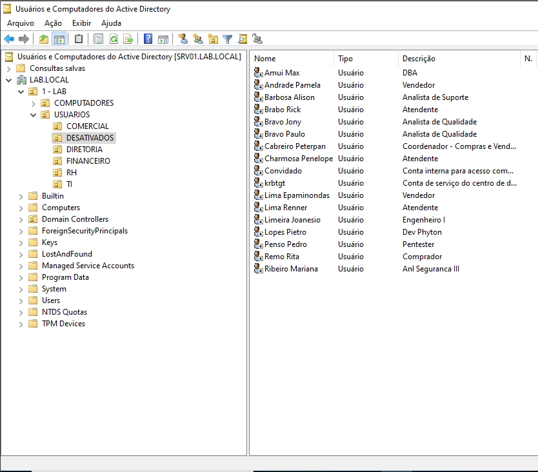Select the user Andrade Pamela
The width and height of the screenshot is (538, 472).
click(x=292, y=84)
